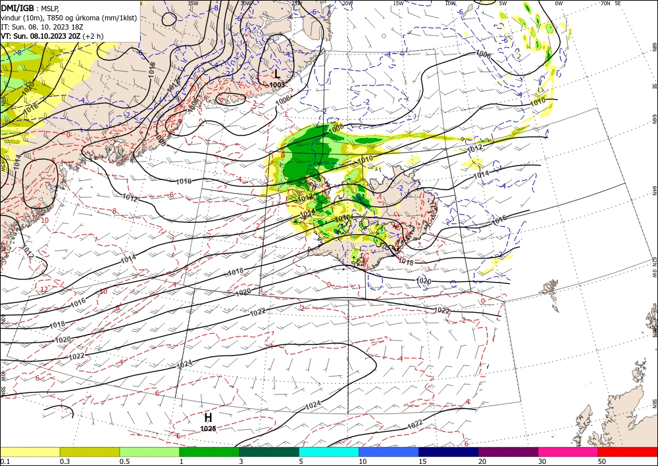
Task: Click the '1025' high pressure value
Action: click(x=208, y=429)
